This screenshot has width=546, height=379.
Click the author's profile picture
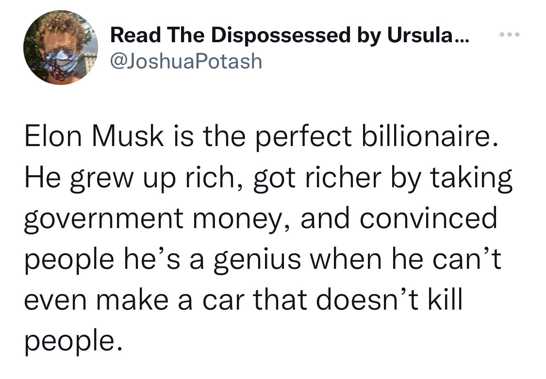point(60,48)
